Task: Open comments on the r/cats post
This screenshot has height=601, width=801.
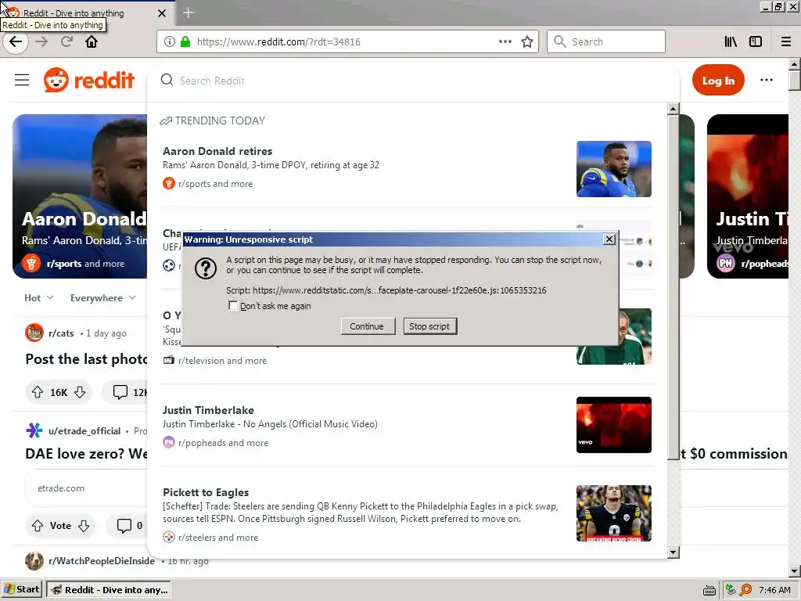Action: (125, 393)
